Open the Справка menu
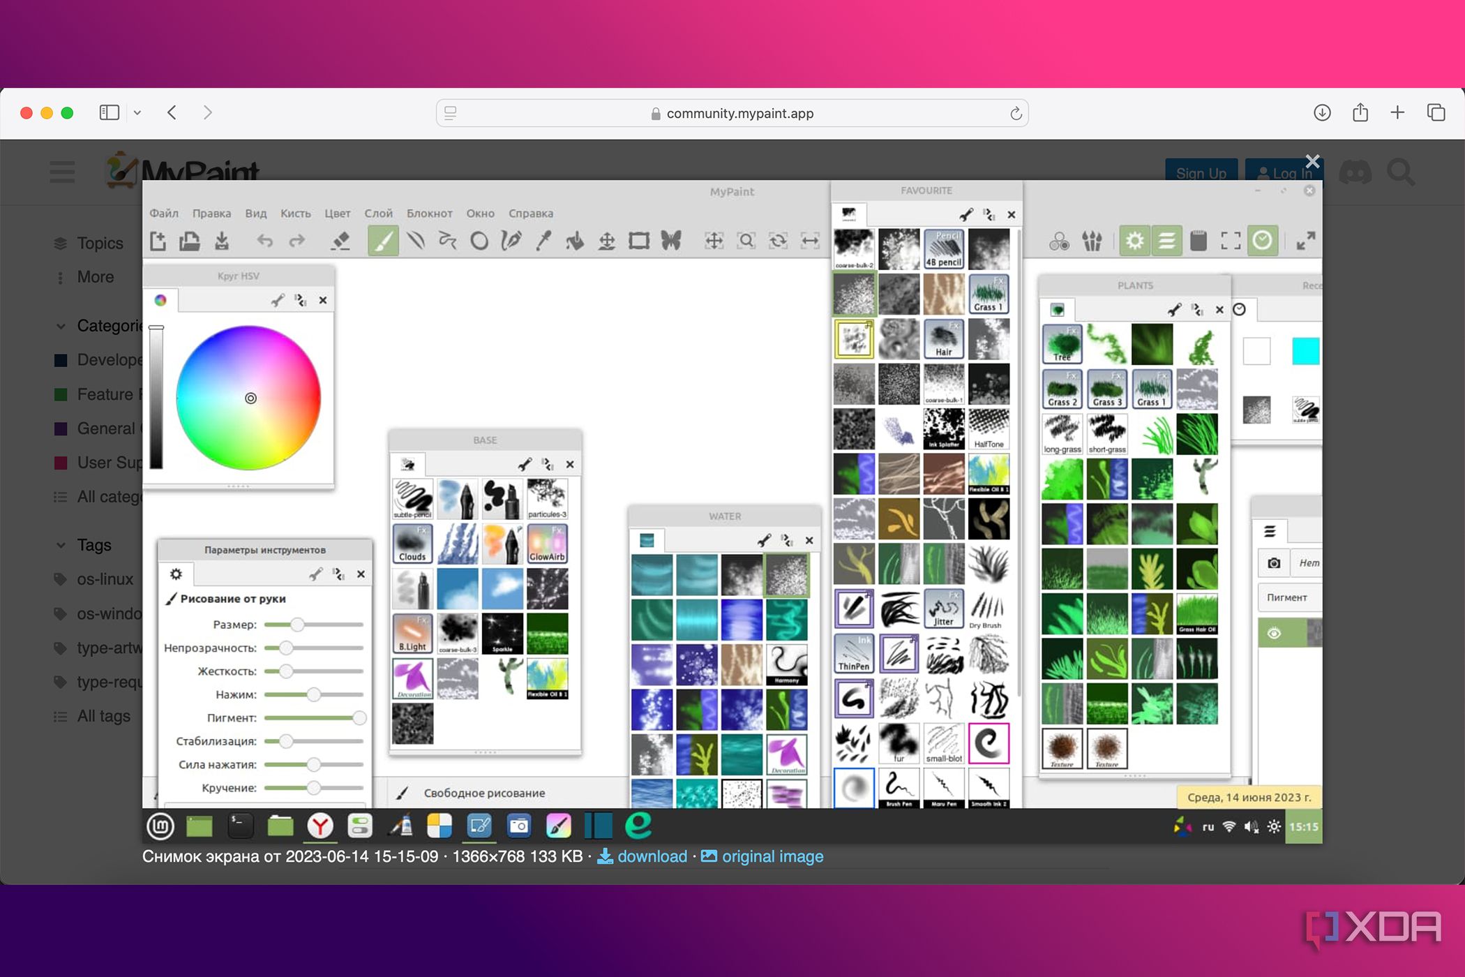Screen dimensions: 1465x977 pos(531,214)
